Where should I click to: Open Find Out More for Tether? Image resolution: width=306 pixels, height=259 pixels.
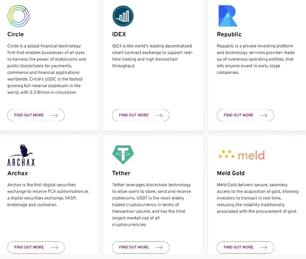click(x=141, y=247)
